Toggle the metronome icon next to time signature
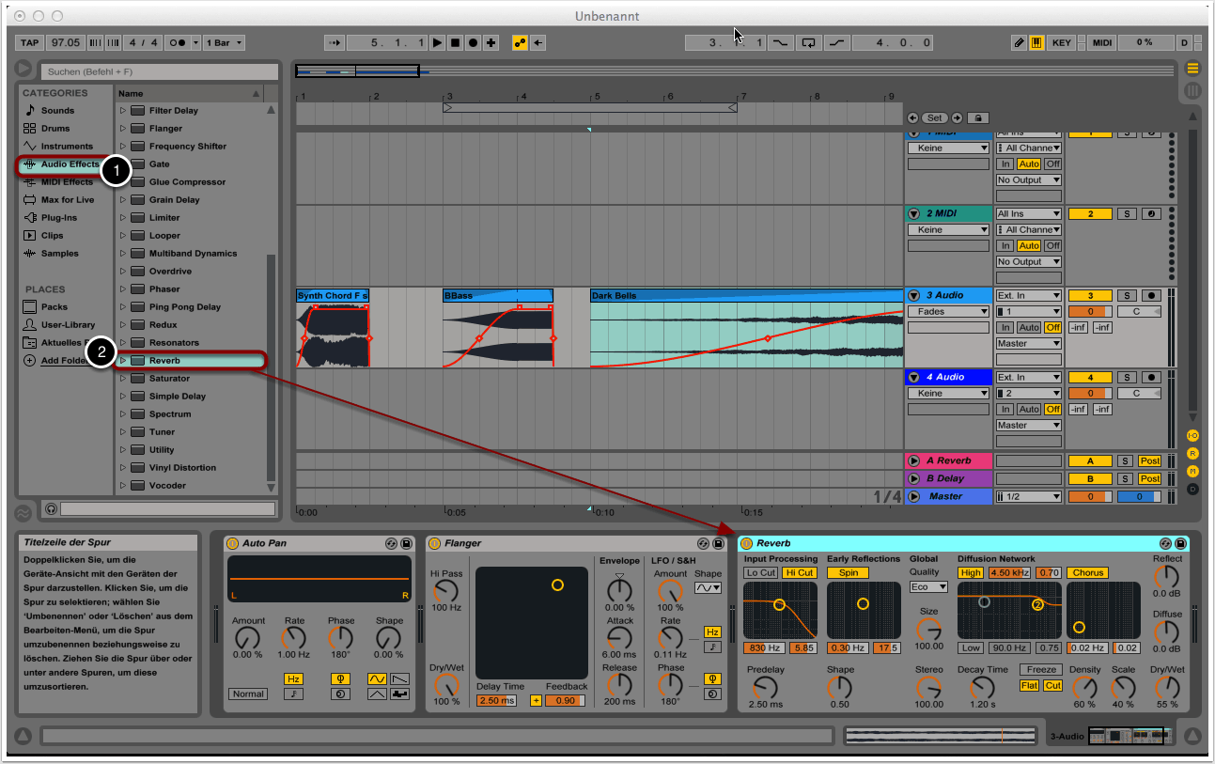The image size is (1215, 764). 177,43
